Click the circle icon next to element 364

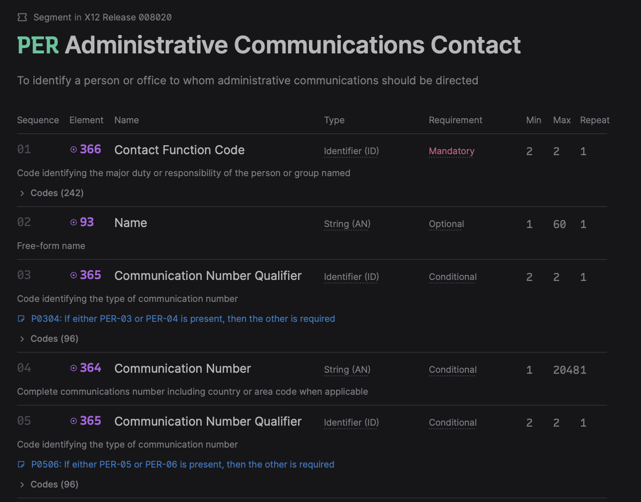[x=74, y=368]
